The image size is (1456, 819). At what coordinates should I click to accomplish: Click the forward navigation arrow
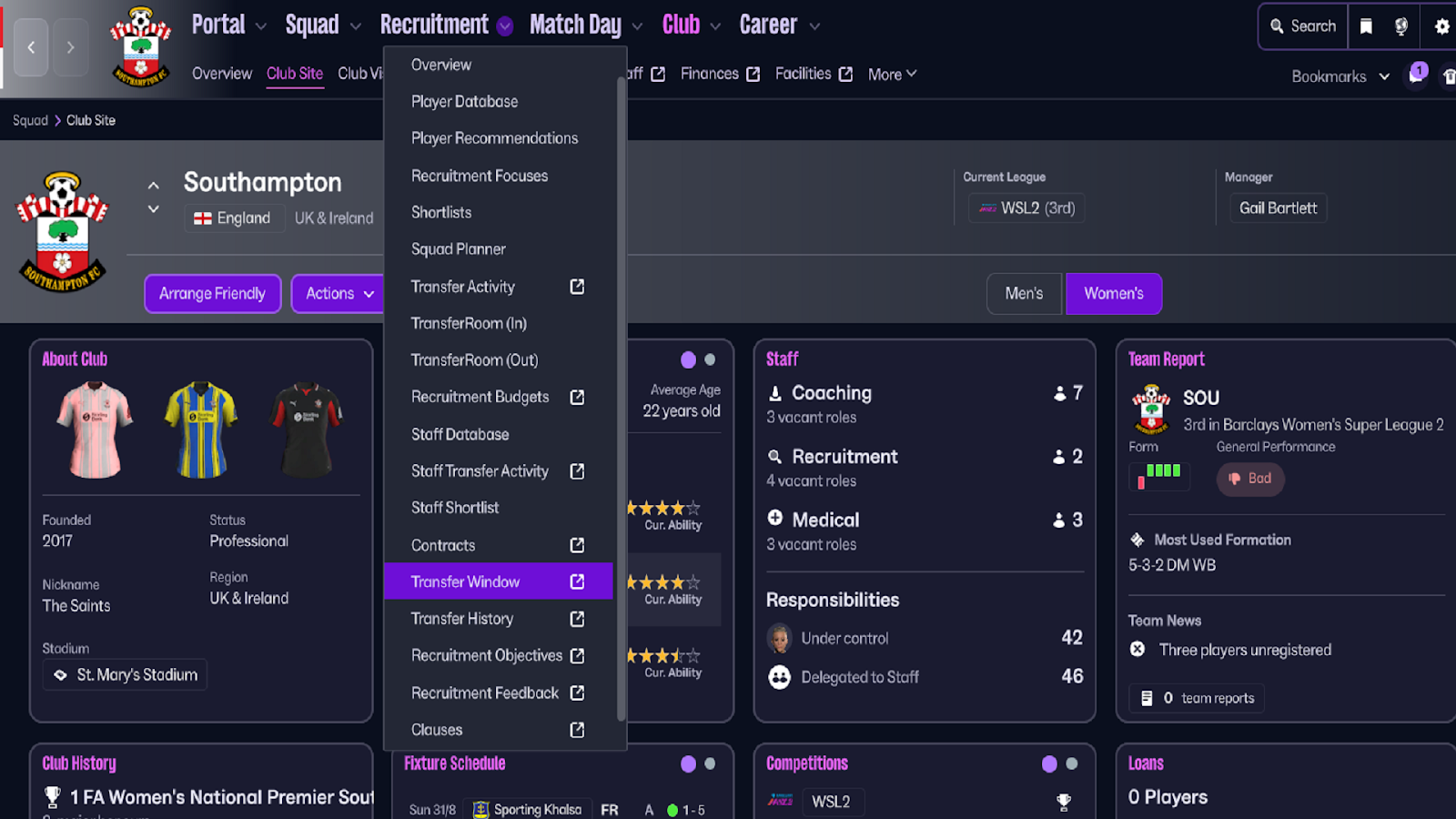(x=70, y=46)
